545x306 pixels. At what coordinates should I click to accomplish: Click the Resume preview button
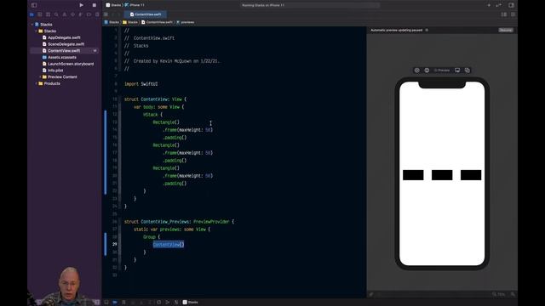tap(506, 31)
